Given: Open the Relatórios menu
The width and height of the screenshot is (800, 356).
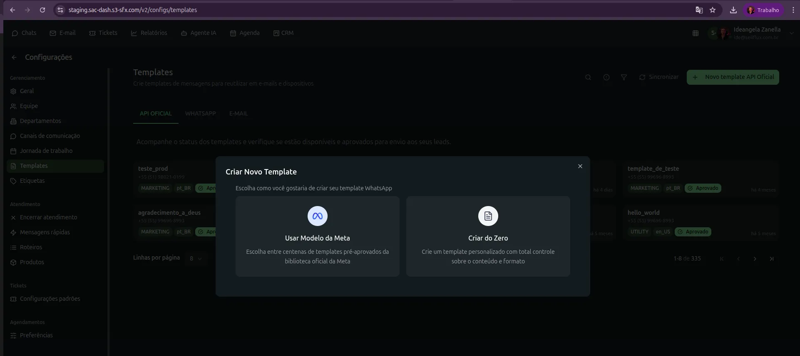Looking at the screenshot, I should [x=149, y=33].
